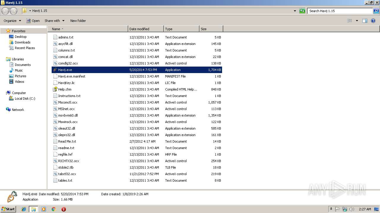Viewport: 380px width, 213px height.
Task: Open Downloads in the navigation pane
Action: (23, 42)
